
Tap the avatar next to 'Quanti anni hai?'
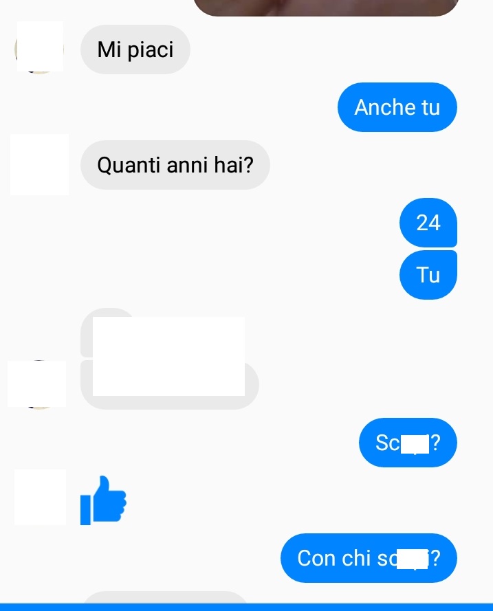(x=39, y=164)
